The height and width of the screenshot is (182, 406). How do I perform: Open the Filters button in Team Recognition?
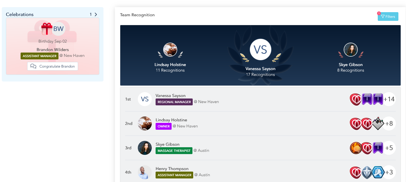pos(388,16)
